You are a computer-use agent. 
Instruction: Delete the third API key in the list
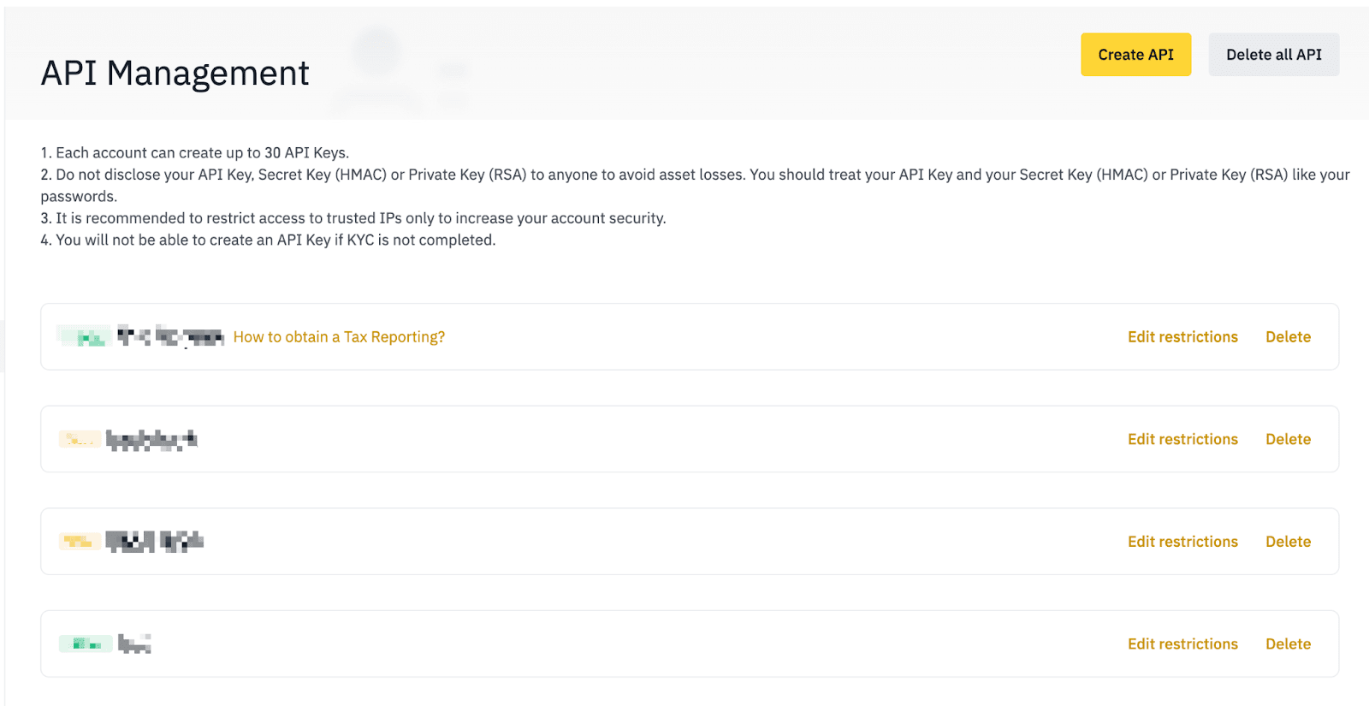(x=1288, y=542)
